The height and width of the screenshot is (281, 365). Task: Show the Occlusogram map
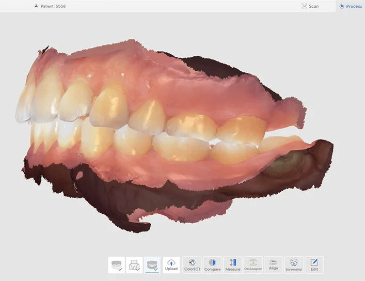tap(253, 265)
